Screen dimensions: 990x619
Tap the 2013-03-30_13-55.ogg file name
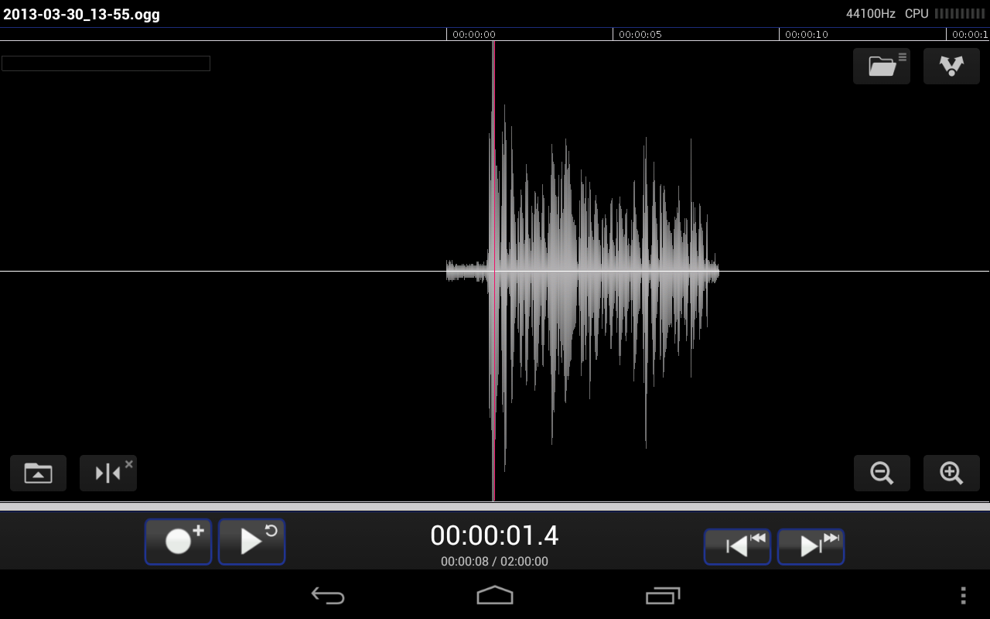[81, 14]
